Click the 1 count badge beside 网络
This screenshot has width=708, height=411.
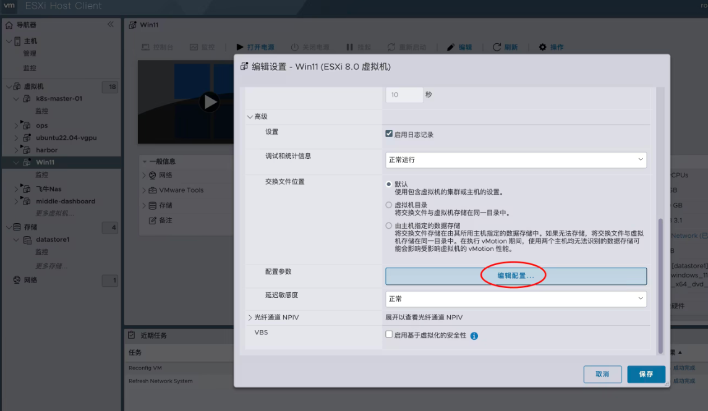tap(110, 280)
